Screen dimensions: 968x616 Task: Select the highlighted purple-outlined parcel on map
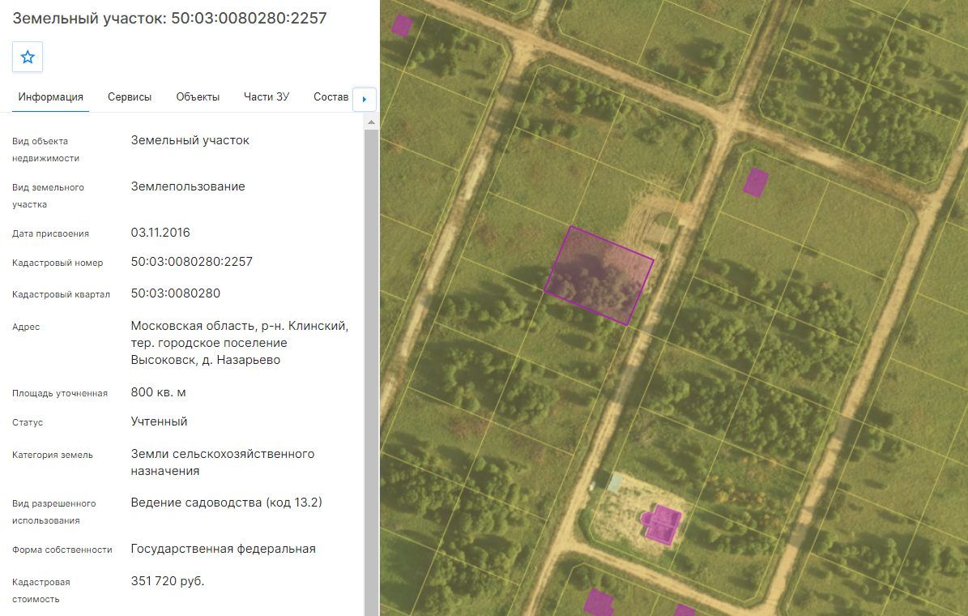599,276
